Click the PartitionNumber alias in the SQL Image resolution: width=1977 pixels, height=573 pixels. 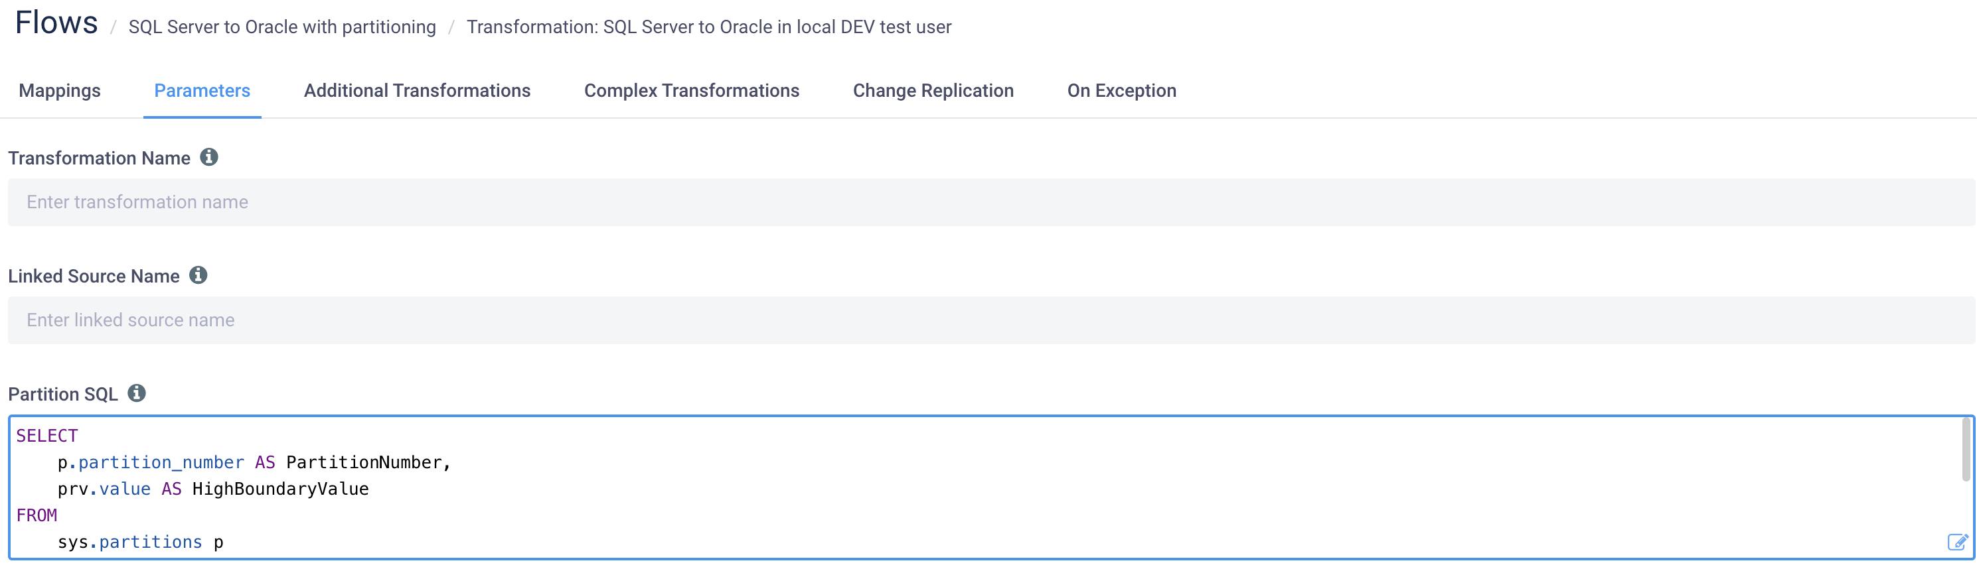coord(364,462)
